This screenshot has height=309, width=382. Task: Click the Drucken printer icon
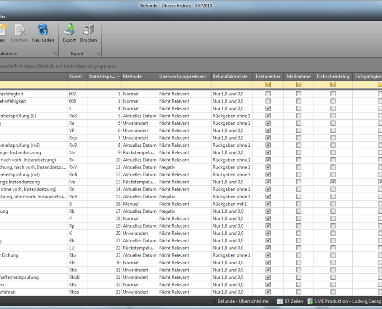88,29
